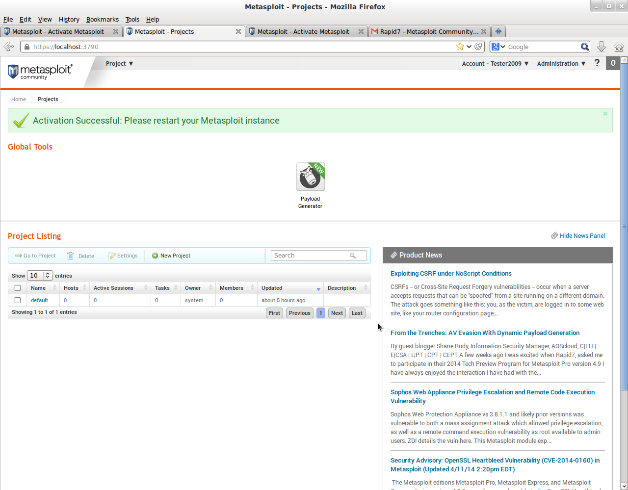The image size is (628, 490).
Task: Open the Tools menu
Action: tap(132, 19)
